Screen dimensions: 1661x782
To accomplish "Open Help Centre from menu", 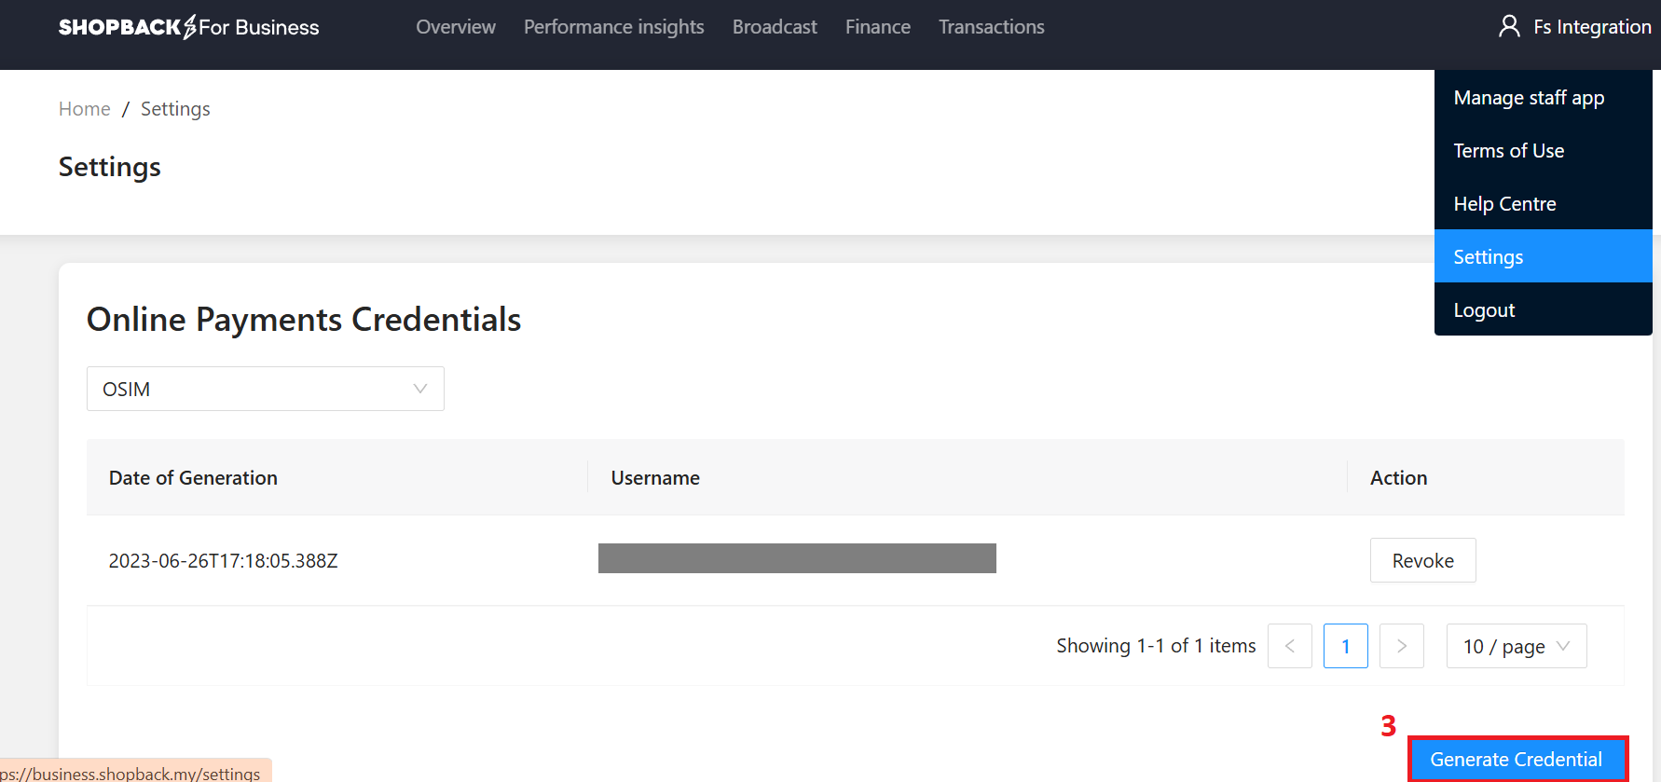I will point(1544,204).
